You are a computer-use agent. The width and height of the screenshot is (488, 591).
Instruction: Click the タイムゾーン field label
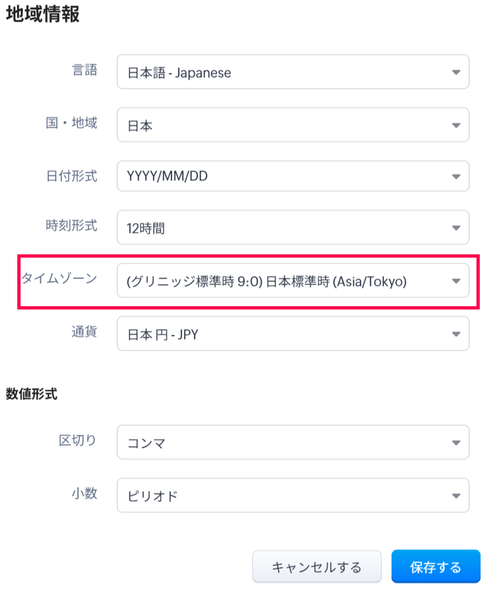click(x=59, y=278)
